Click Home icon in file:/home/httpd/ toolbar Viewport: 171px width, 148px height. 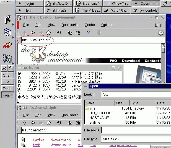(x=49, y=123)
